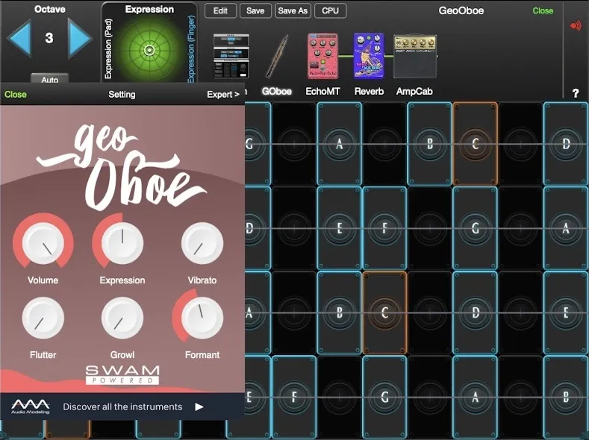Open the EchoMT pink pedal icon
Screen dimensions: 589x440
pyautogui.click(x=322, y=56)
